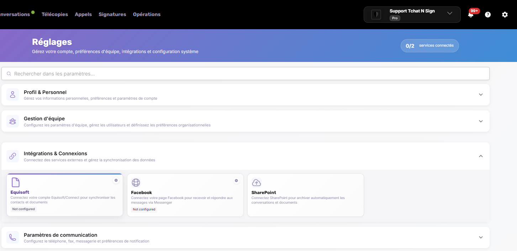
Task: Click the Paramètres de communication phone icon
Action: 13,237
